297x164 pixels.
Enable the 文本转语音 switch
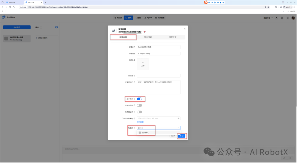[139, 112]
